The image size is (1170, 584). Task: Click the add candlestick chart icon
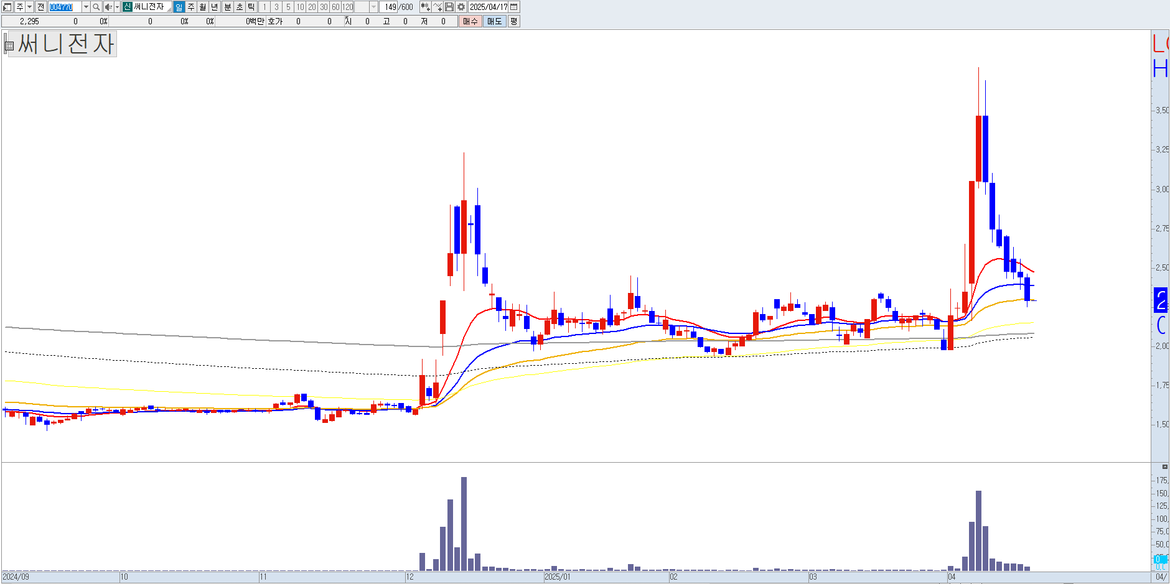coord(426,7)
